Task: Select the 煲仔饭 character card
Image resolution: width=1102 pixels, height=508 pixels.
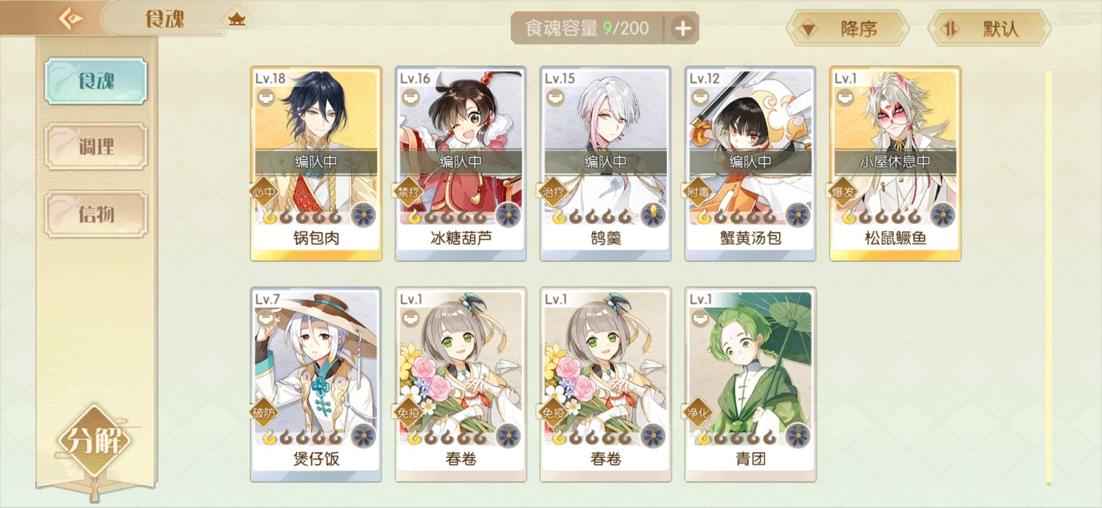Action: [316, 385]
